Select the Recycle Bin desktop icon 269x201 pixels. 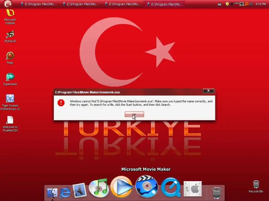[256, 186]
